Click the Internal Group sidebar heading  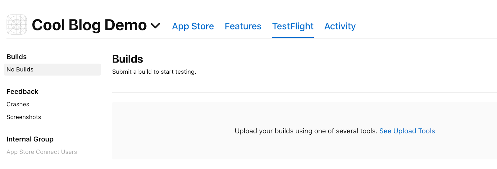click(30, 139)
